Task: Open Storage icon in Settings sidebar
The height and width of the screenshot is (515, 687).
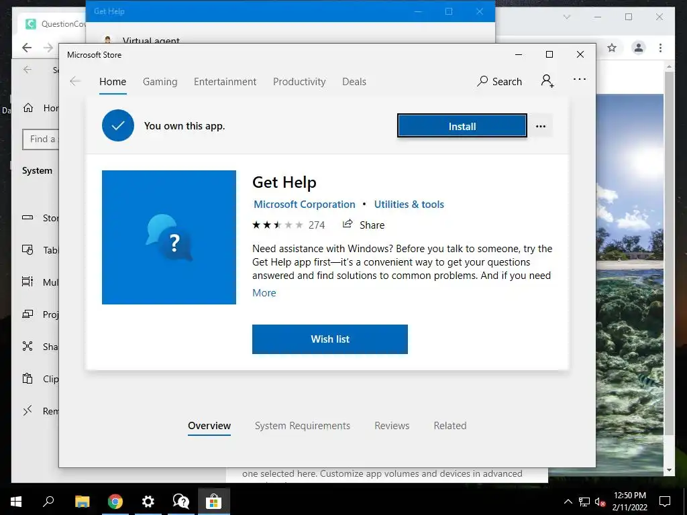Action: tap(28, 218)
